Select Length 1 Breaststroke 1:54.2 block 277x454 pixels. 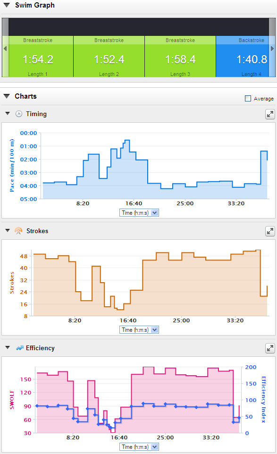coord(38,57)
